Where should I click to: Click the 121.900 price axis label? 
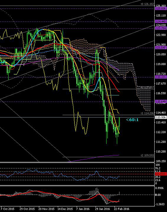[x=161, y=45]
